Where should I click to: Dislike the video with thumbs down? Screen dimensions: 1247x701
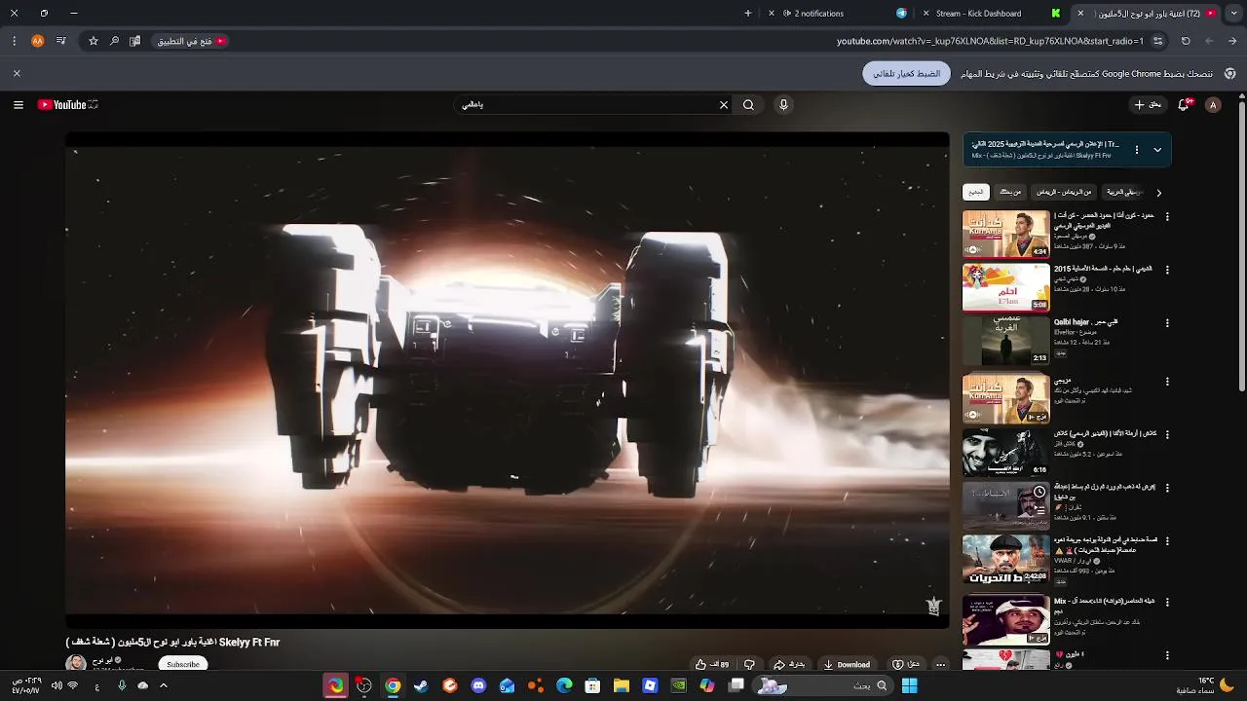click(749, 664)
